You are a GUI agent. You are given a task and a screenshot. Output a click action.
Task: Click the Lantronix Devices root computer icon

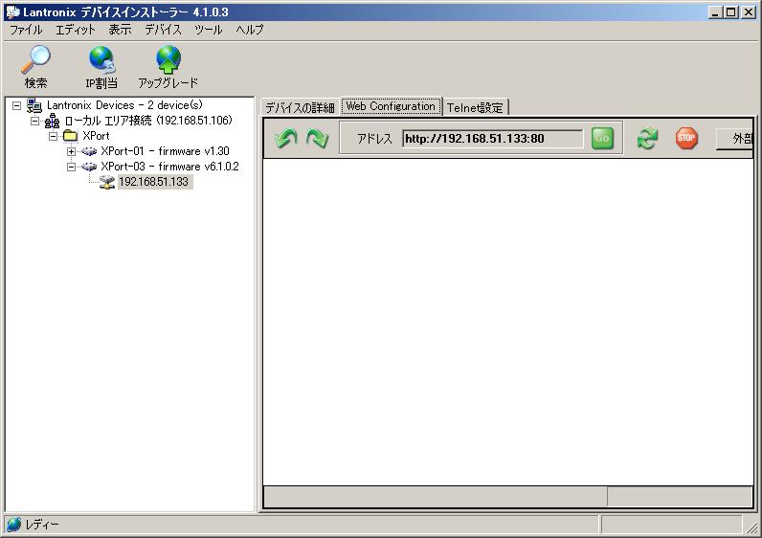34,105
